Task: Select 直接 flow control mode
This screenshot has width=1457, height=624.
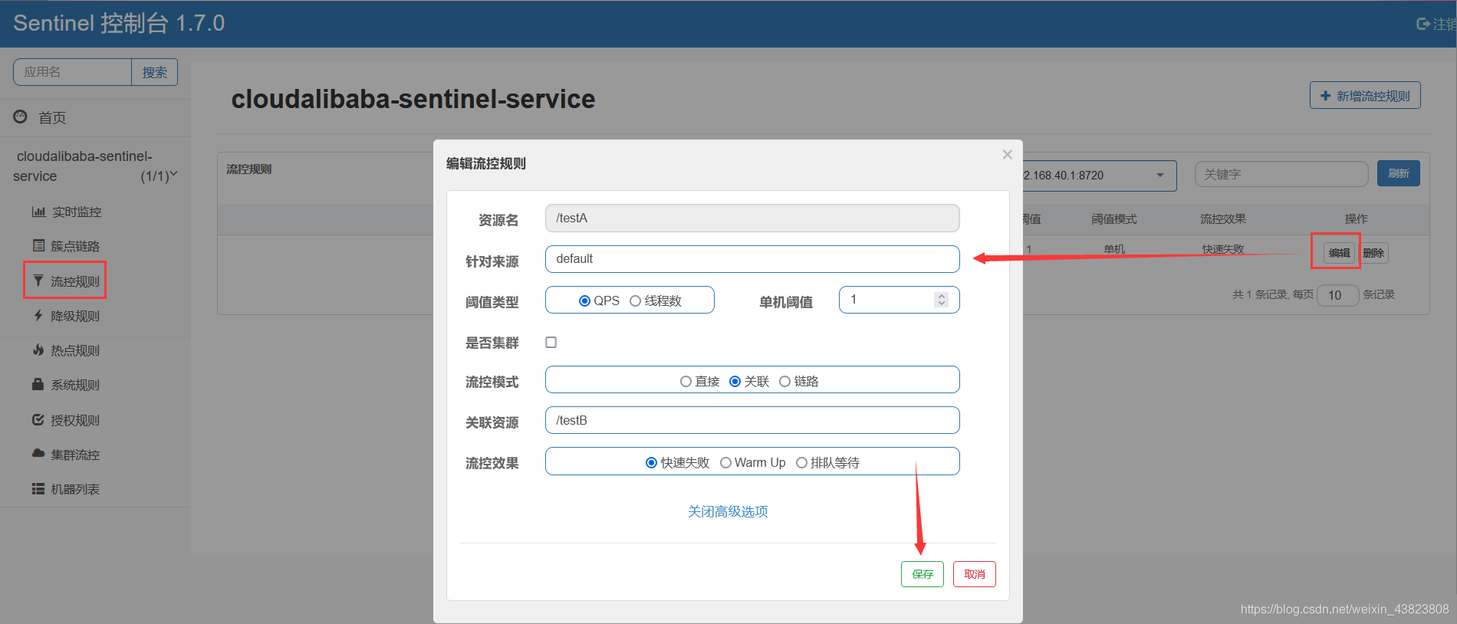Action: [686, 381]
